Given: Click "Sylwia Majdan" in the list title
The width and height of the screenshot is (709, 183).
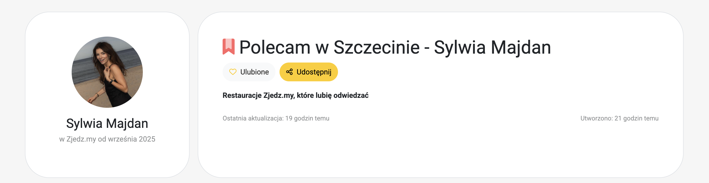Looking at the screenshot, I should (492, 47).
